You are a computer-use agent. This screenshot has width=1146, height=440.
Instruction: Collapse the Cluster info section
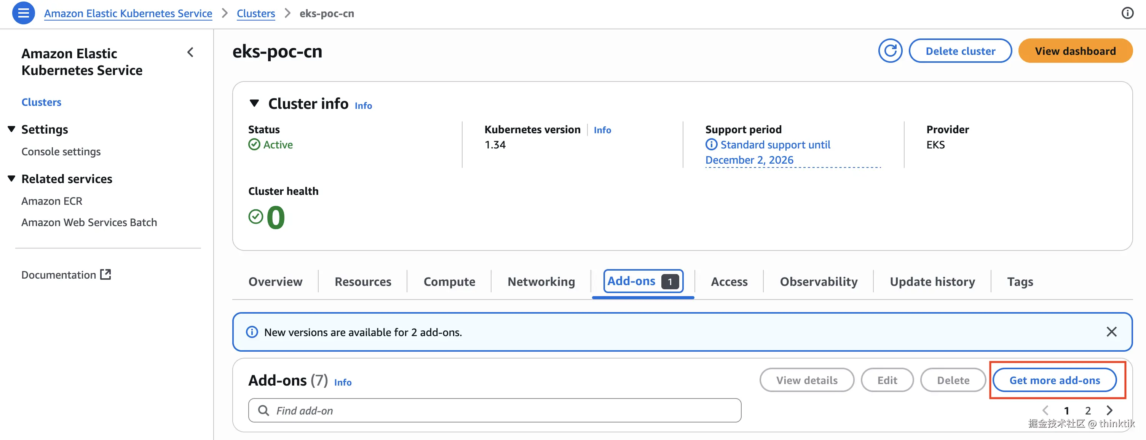point(254,103)
